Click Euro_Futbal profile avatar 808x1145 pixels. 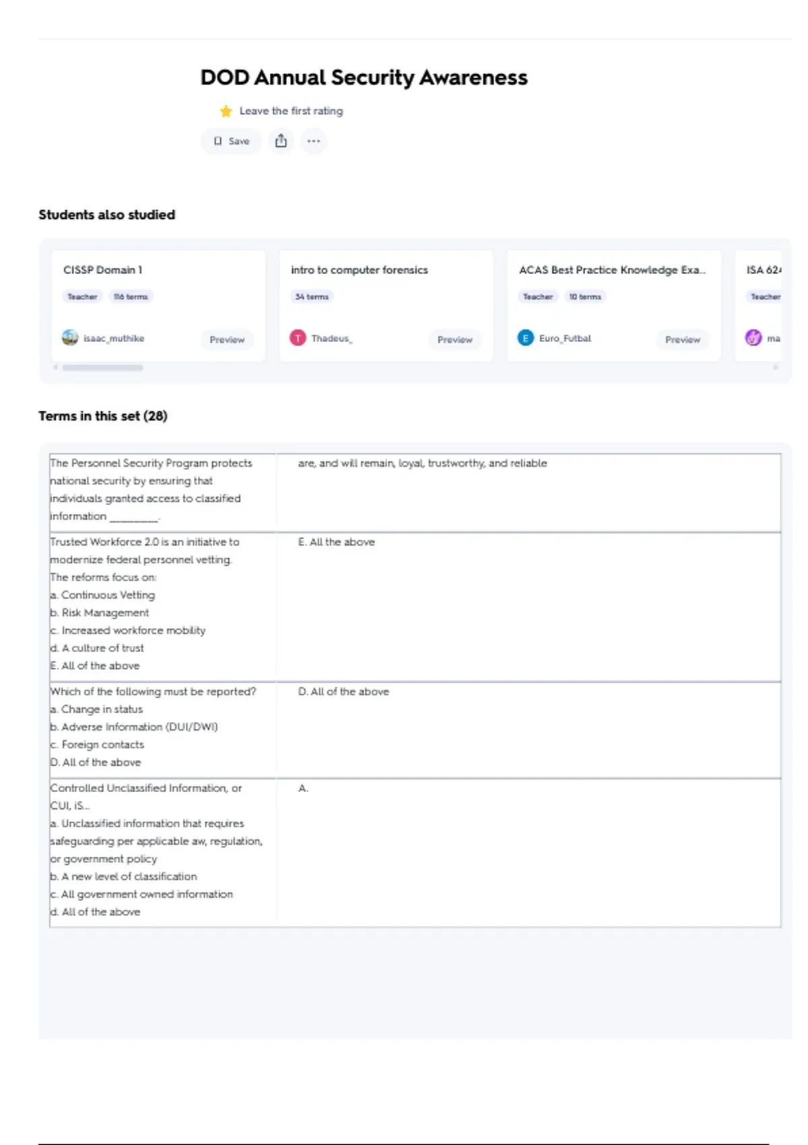click(x=525, y=337)
